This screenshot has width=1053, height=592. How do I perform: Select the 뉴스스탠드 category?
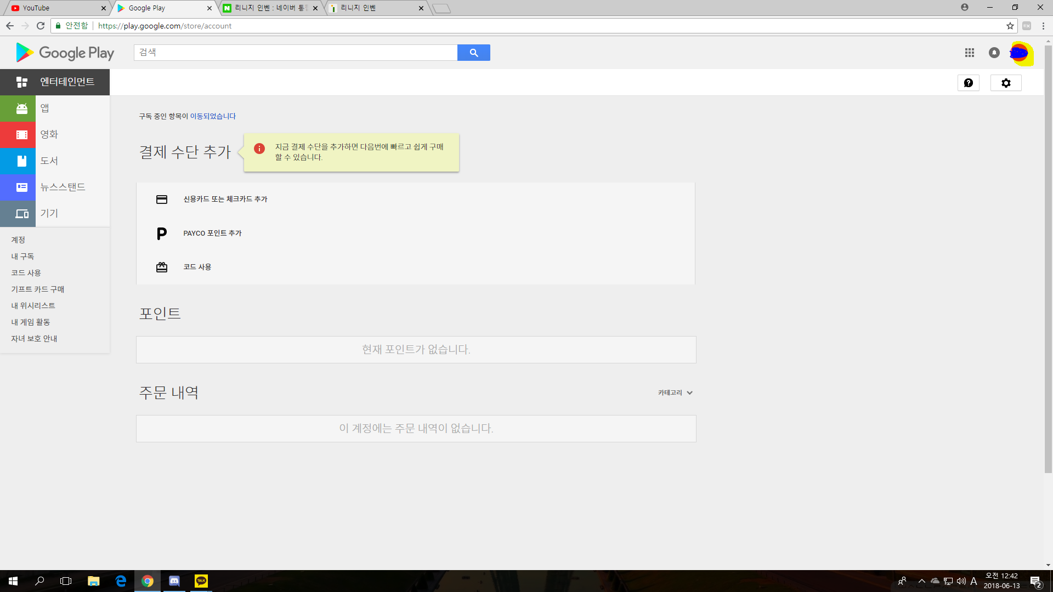point(55,187)
